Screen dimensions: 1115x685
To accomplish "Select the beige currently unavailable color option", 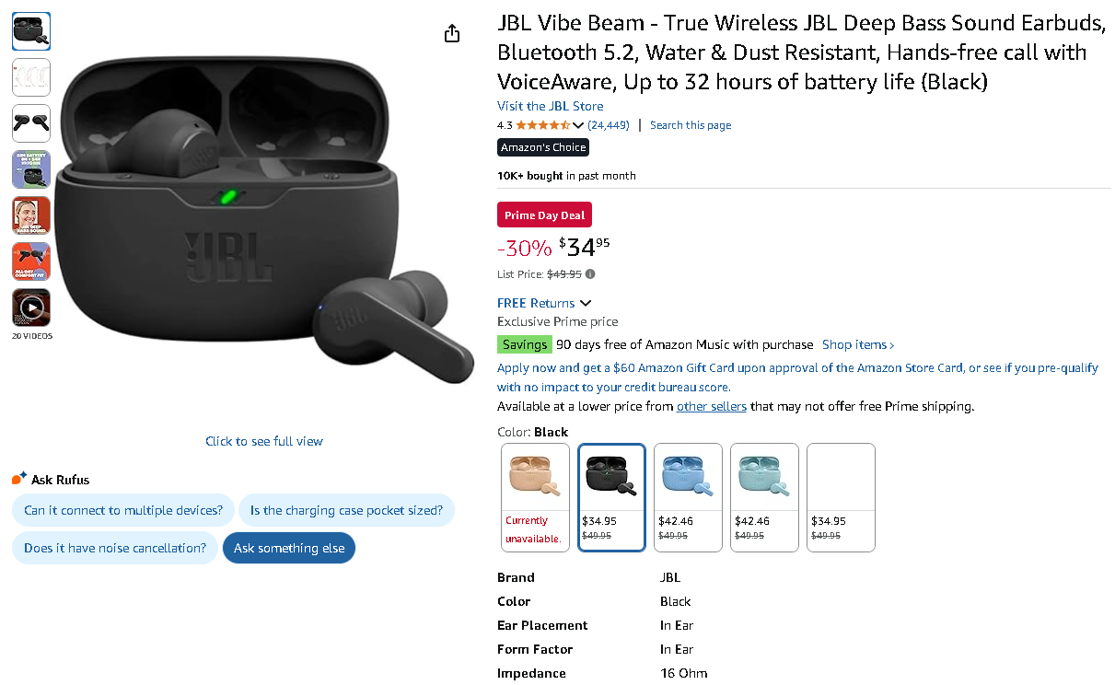I will pos(535,497).
